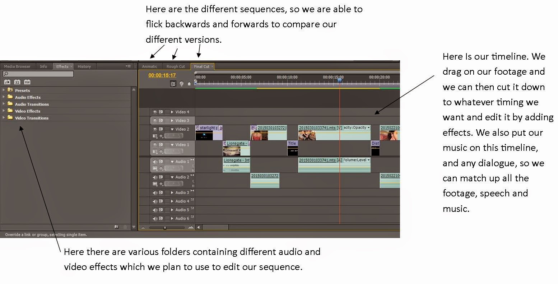Toggle Snap magnet icon in timeline

point(173,84)
